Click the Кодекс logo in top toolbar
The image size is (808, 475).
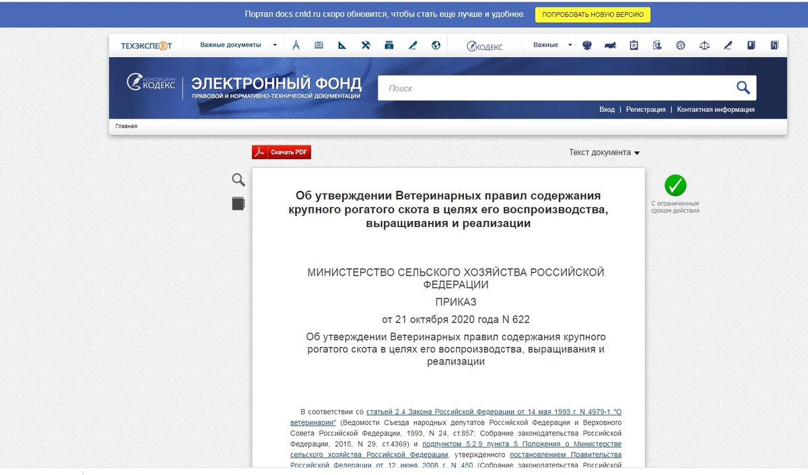[x=485, y=46]
